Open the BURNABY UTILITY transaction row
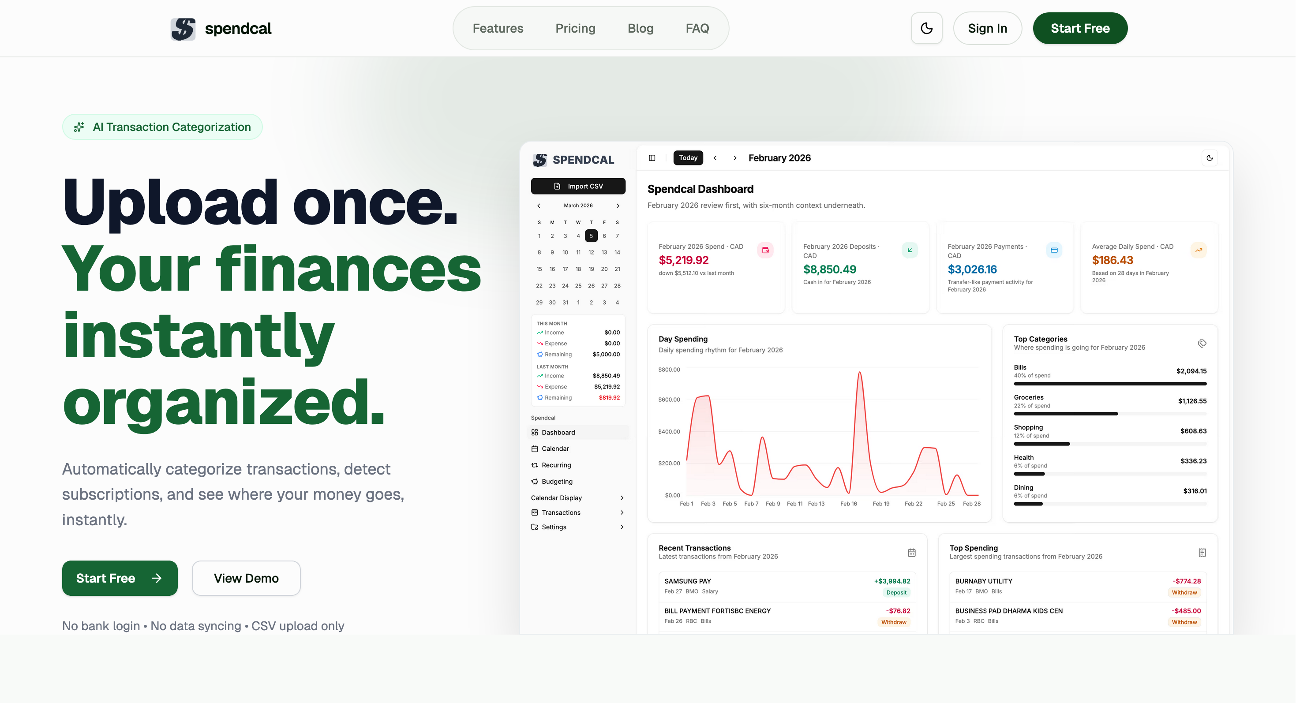Viewport: 1296px width, 703px height. coord(1078,586)
